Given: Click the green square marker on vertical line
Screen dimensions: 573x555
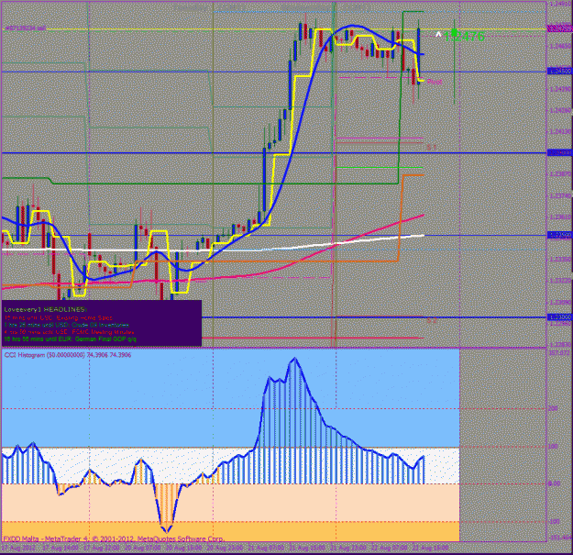Looking at the screenshot, I should click(x=454, y=33).
